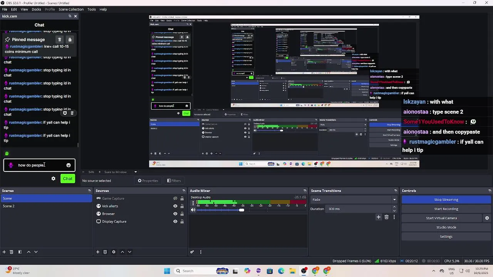This screenshot has width=493, height=277.
Task: Remove selected scene with trash icon
Action: tap(12, 252)
